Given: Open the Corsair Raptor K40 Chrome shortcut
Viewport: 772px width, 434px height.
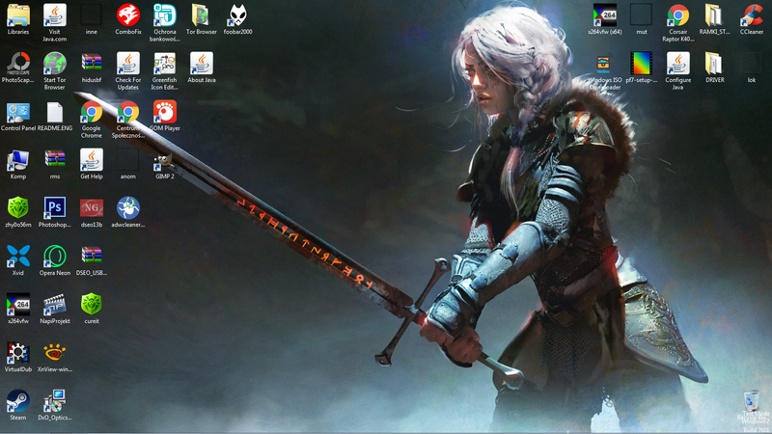Looking at the screenshot, I should click(678, 15).
